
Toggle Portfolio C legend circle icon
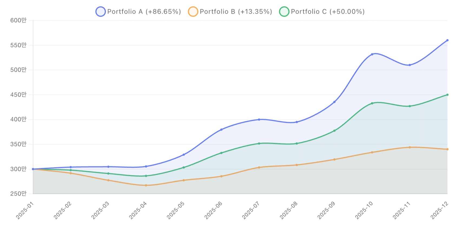pos(284,12)
